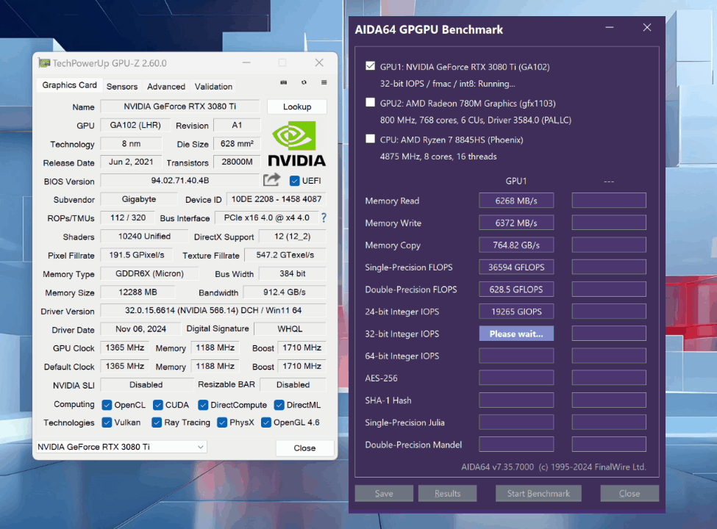
Task: Toggle the UEFI checkbox
Action: (x=294, y=181)
